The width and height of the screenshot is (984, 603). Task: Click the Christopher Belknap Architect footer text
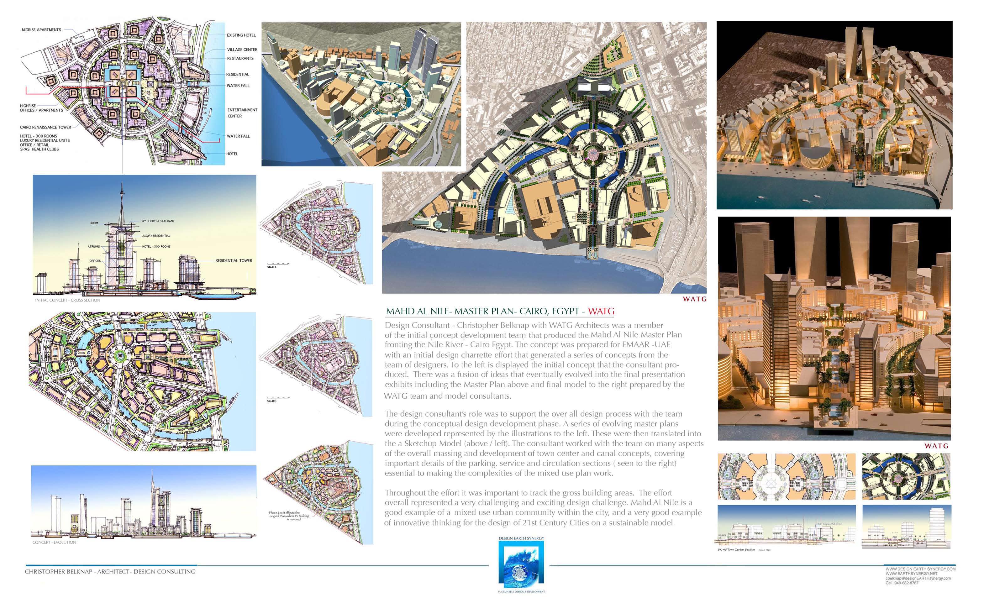[110, 571]
